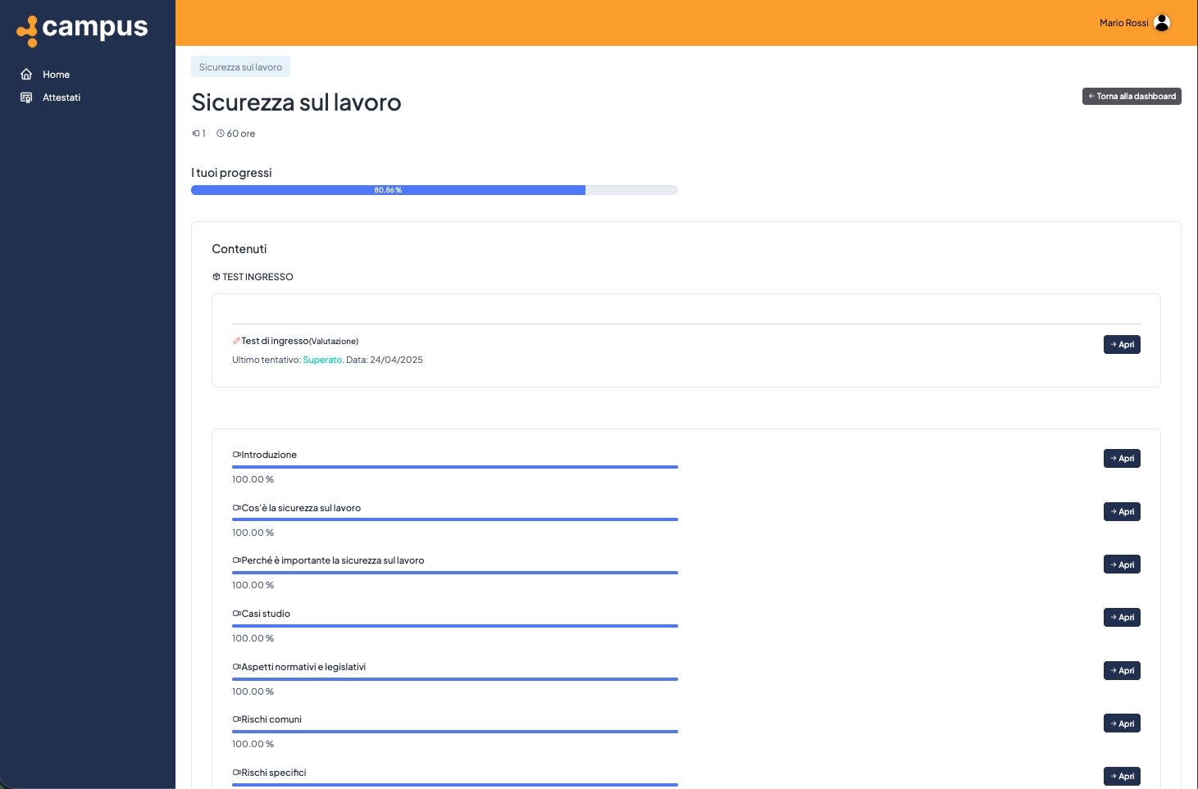Image resolution: width=1198 pixels, height=789 pixels.
Task: Select the Home entry in the sidebar menu
Action: (x=56, y=74)
